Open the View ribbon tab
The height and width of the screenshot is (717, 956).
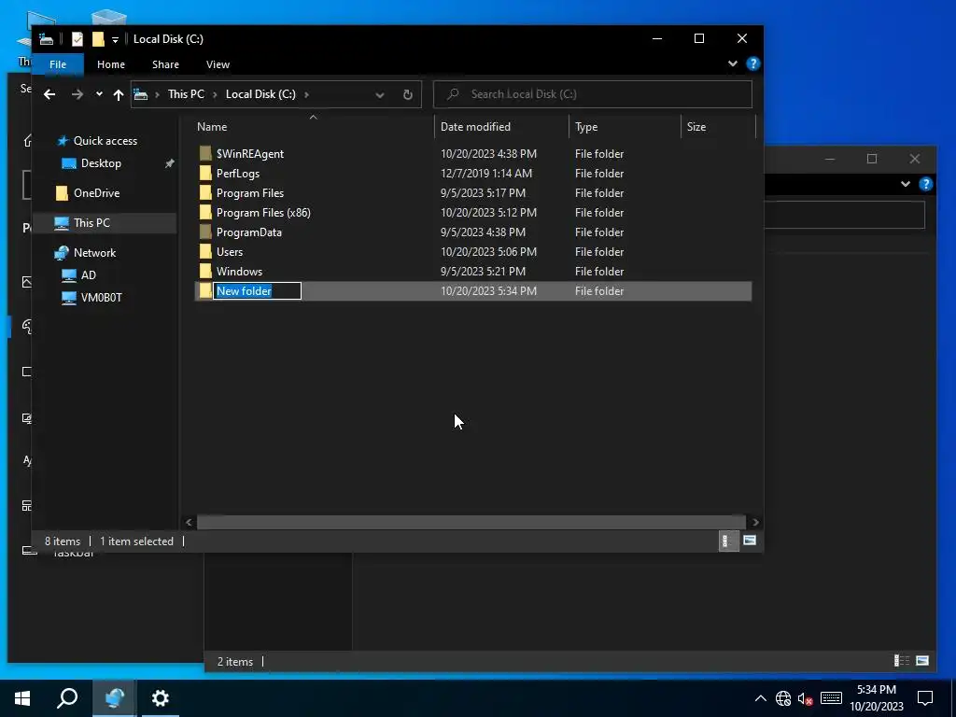click(218, 64)
